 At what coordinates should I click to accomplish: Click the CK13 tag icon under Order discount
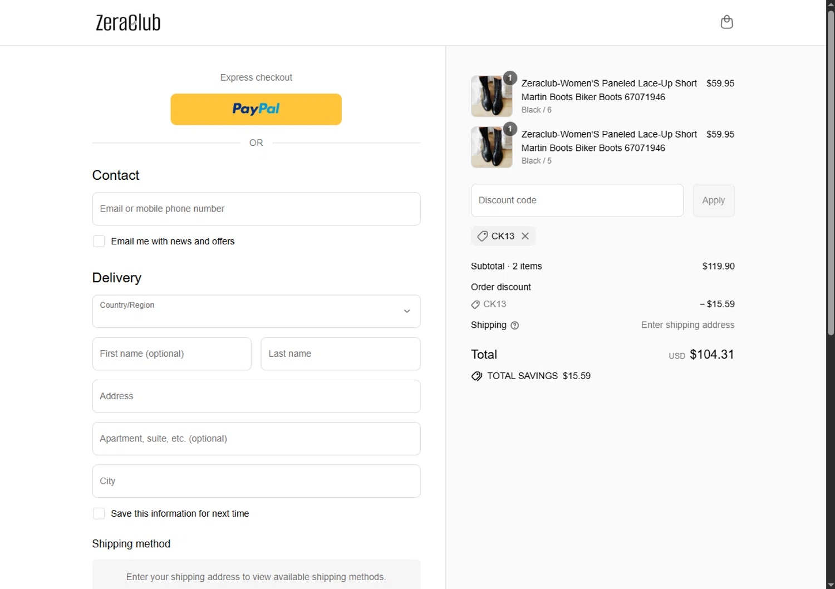pos(475,305)
